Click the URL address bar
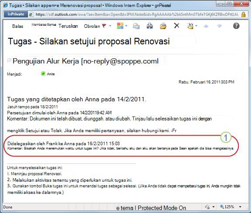This screenshot has width=251, height=213. (x=137, y=14)
